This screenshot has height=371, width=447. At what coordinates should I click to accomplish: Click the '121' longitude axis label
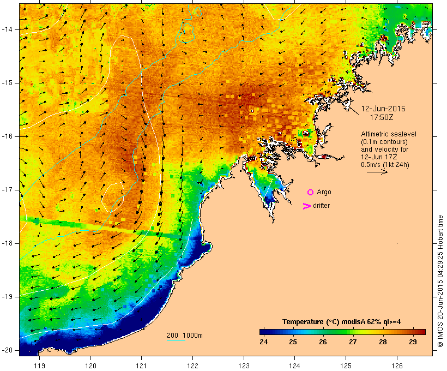[x=141, y=366]
